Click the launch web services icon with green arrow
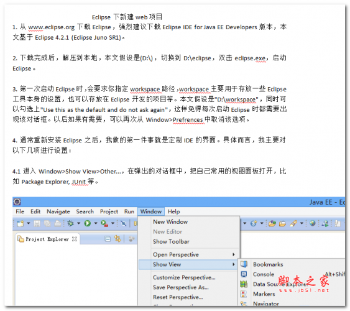This screenshot has width=350, height=311. pyautogui.click(x=325, y=223)
